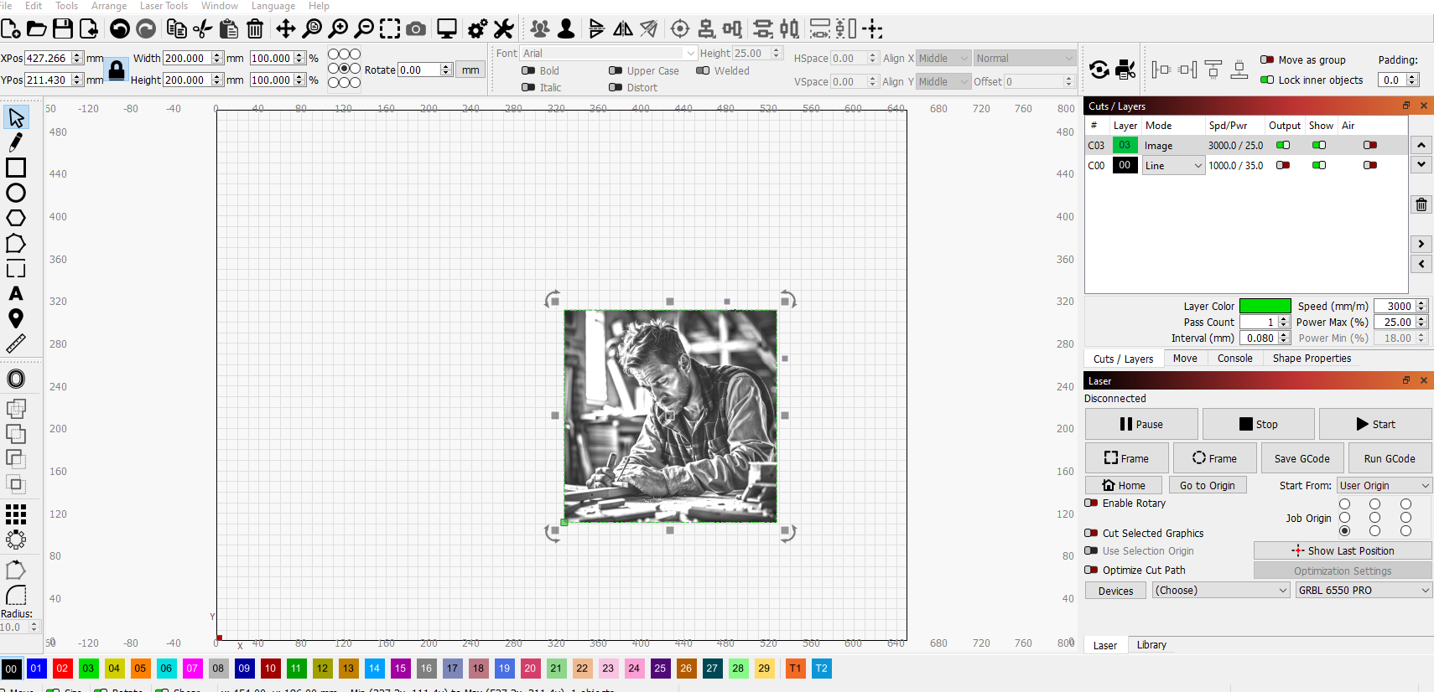Toggle Output for C03 Image layer
The height and width of the screenshot is (692, 1434).
pyautogui.click(x=1283, y=145)
